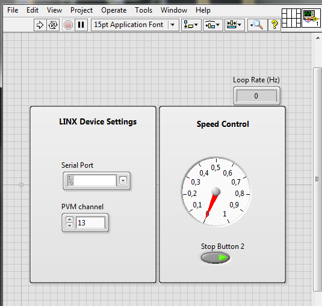Click the Abort Execution stop button
This screenshot has height=306, width=322.
coord(68,25)
